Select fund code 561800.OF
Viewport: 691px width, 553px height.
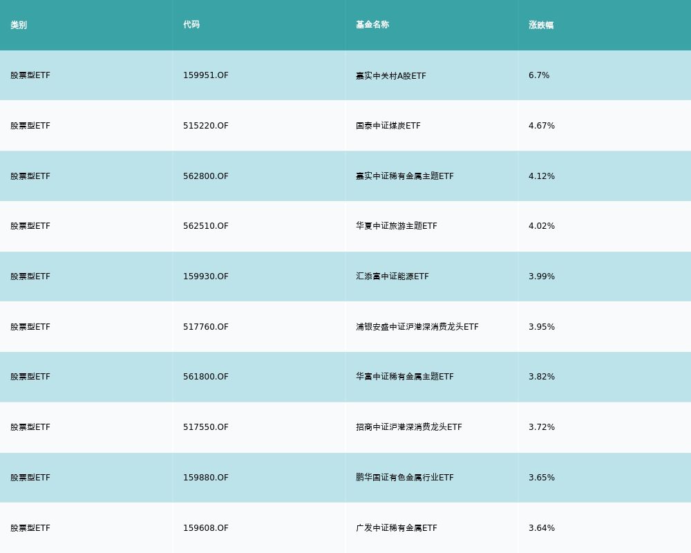pos(206,377)
